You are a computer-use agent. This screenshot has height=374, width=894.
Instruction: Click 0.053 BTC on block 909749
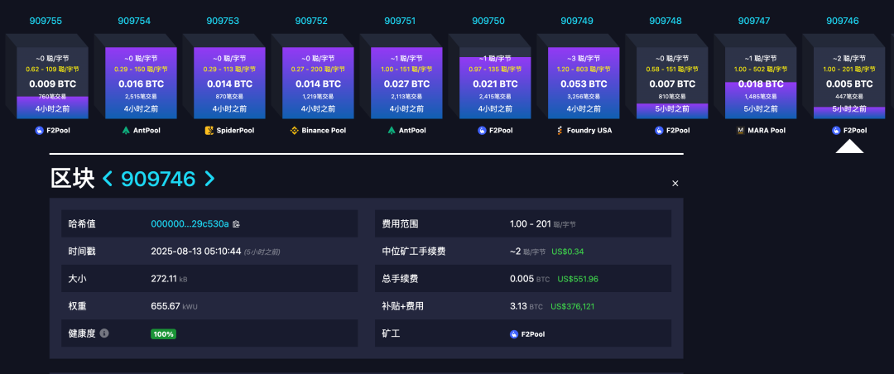click(x=584, y=84)
